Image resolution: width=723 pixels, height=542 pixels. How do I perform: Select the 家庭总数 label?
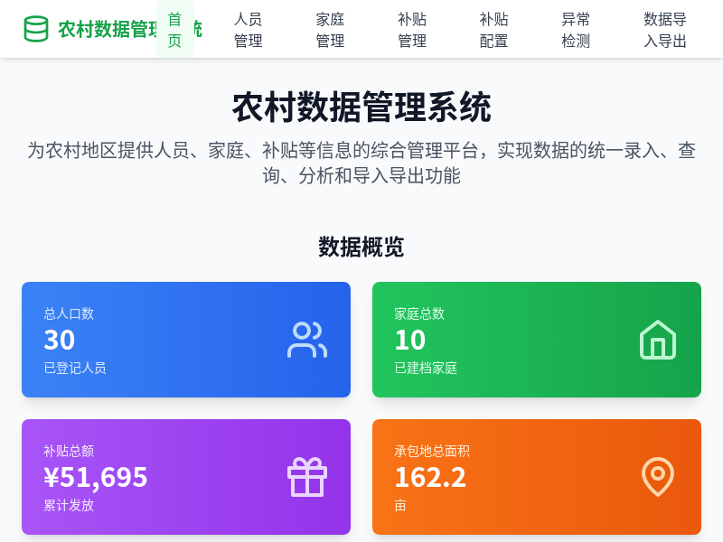point(419,313)
